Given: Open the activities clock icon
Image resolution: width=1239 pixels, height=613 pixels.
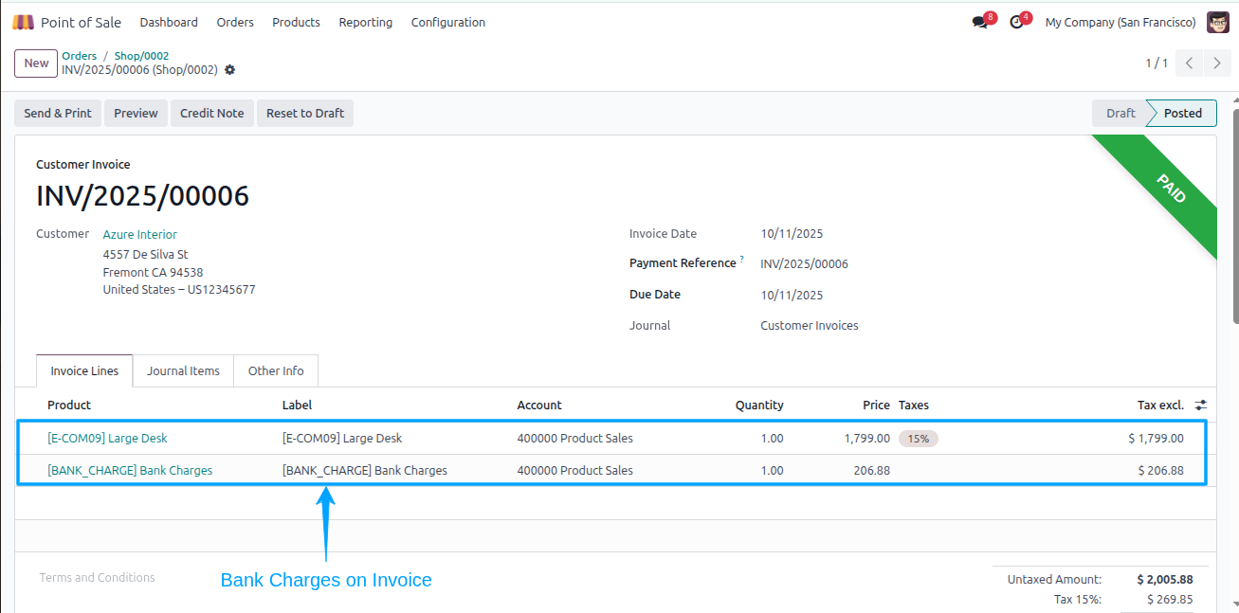Looking at the screenshot, I should tap(1016, 22).
